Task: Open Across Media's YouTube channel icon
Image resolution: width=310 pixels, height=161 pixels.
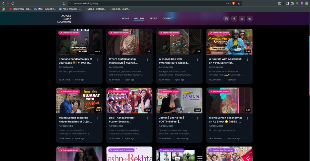Action: (x=249, y=19)
